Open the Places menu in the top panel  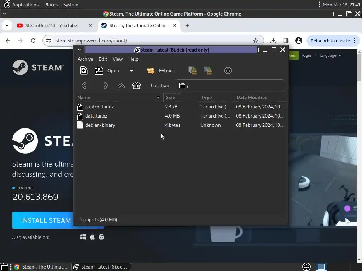tap(51, 5)
